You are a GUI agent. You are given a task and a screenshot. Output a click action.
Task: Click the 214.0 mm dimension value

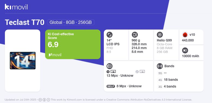coord(139,48)
